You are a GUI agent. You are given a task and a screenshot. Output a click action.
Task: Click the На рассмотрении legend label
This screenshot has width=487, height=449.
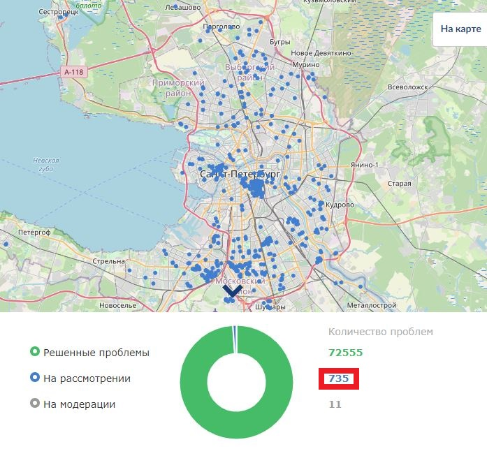pos(87,378)
